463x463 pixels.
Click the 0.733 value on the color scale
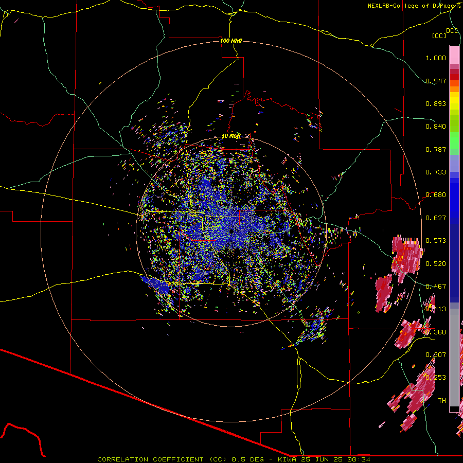point(436,172)
